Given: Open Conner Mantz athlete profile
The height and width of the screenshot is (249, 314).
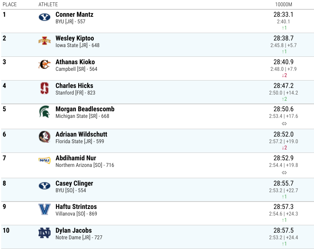Looking at the screenshot, I should pyautogui.click(x=74, y=14).
